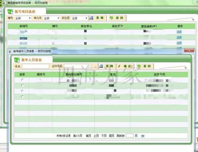This screenshot has height=152, width=198.
Task: Focus the 证件号码 input field
Action: (x=77, y=66)
